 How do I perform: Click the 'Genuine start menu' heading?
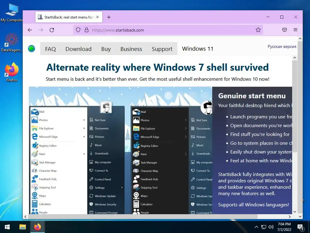(x=252, y=96)
